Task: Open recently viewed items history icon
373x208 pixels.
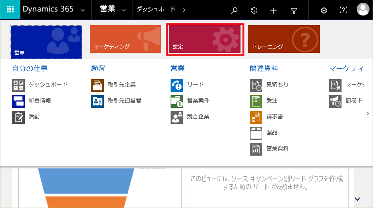Action: (254, 10)
